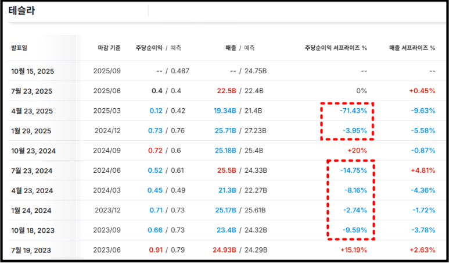Click the EPS value 0.71 / 0.73
This screenshot has width=449, height=263.
[167, 210]
